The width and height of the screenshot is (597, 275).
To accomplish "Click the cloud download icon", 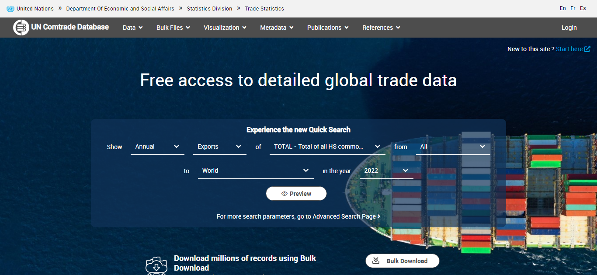I will click(x=156, y=265).
